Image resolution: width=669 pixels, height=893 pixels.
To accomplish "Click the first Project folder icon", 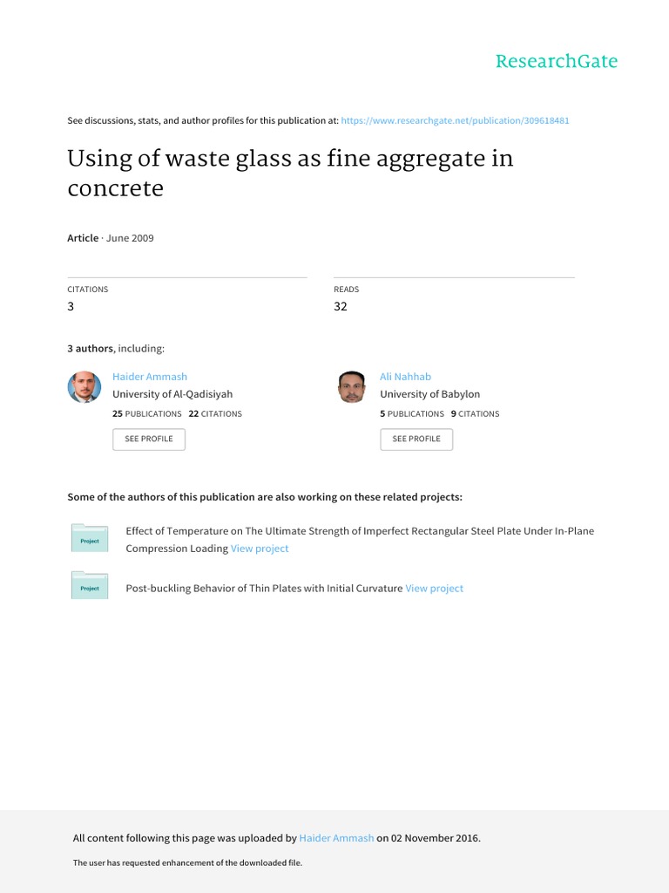I will tap(90, 537).
